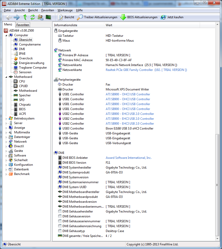Collapse the Computer tree node

pyautogui.click(x=6, y=35)
